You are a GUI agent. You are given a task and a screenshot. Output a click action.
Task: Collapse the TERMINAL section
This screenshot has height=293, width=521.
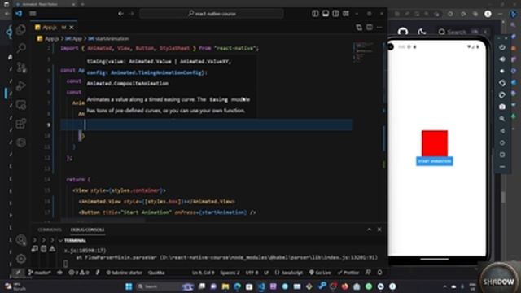click(x=60, y=241)
